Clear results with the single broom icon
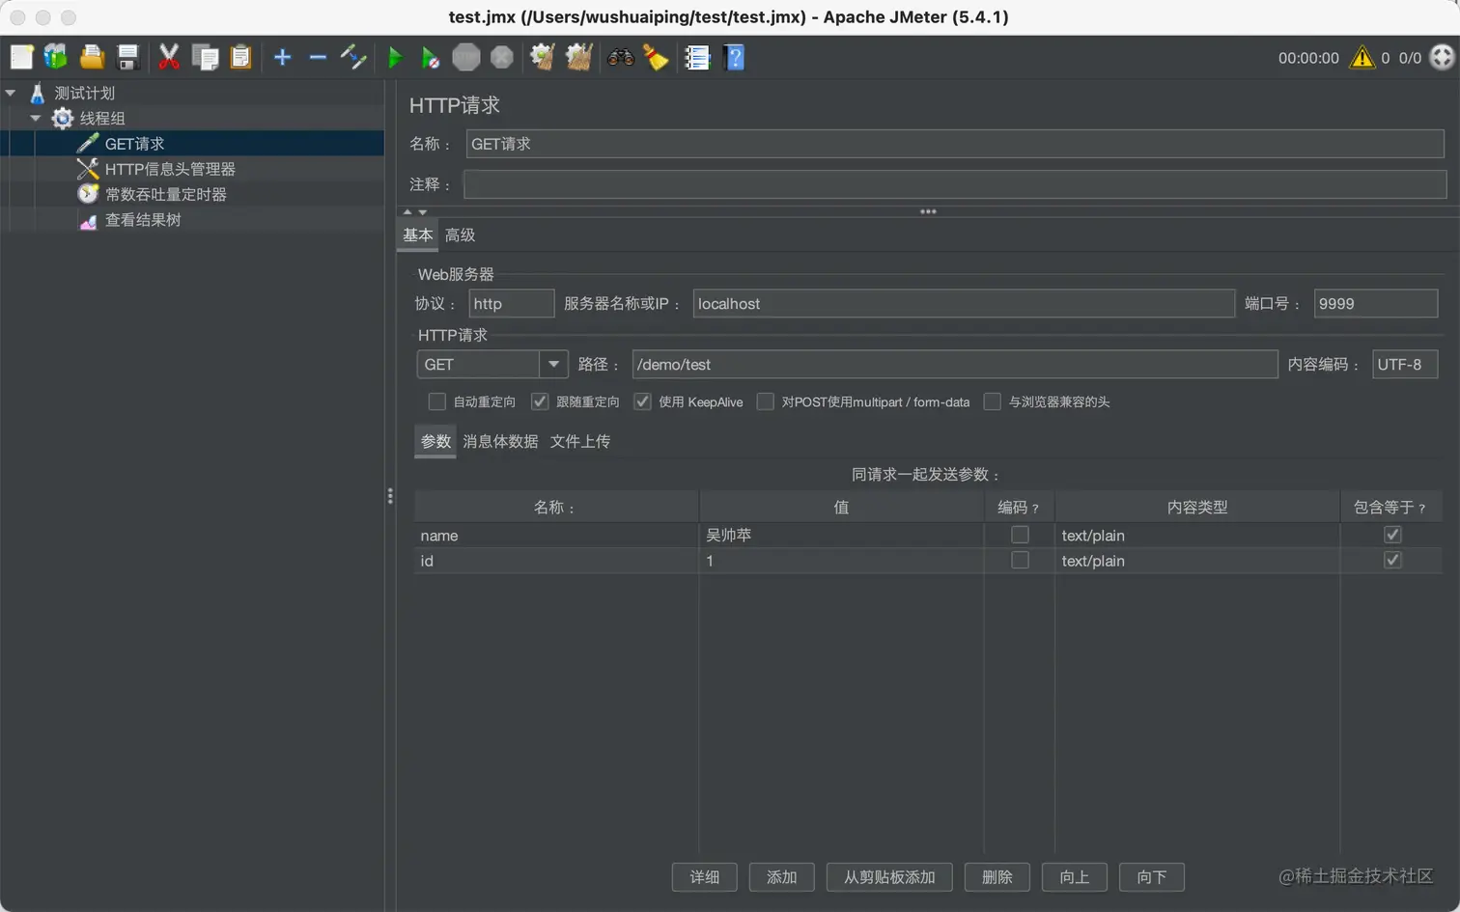Image resolution: width=1460 pixels, height=912 pixels. pyautogui.click(x=543, y=58)
